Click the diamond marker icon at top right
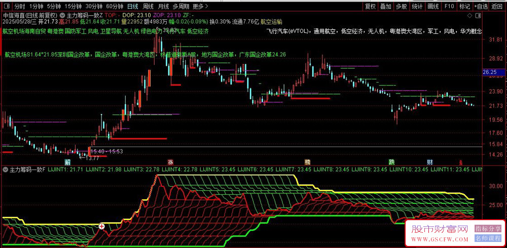This screenshot has width=507, height=248. [x=469, y=16]
